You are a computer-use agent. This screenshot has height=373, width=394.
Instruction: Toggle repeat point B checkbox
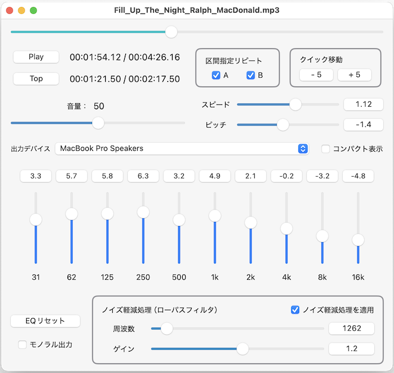coord(251,75)
